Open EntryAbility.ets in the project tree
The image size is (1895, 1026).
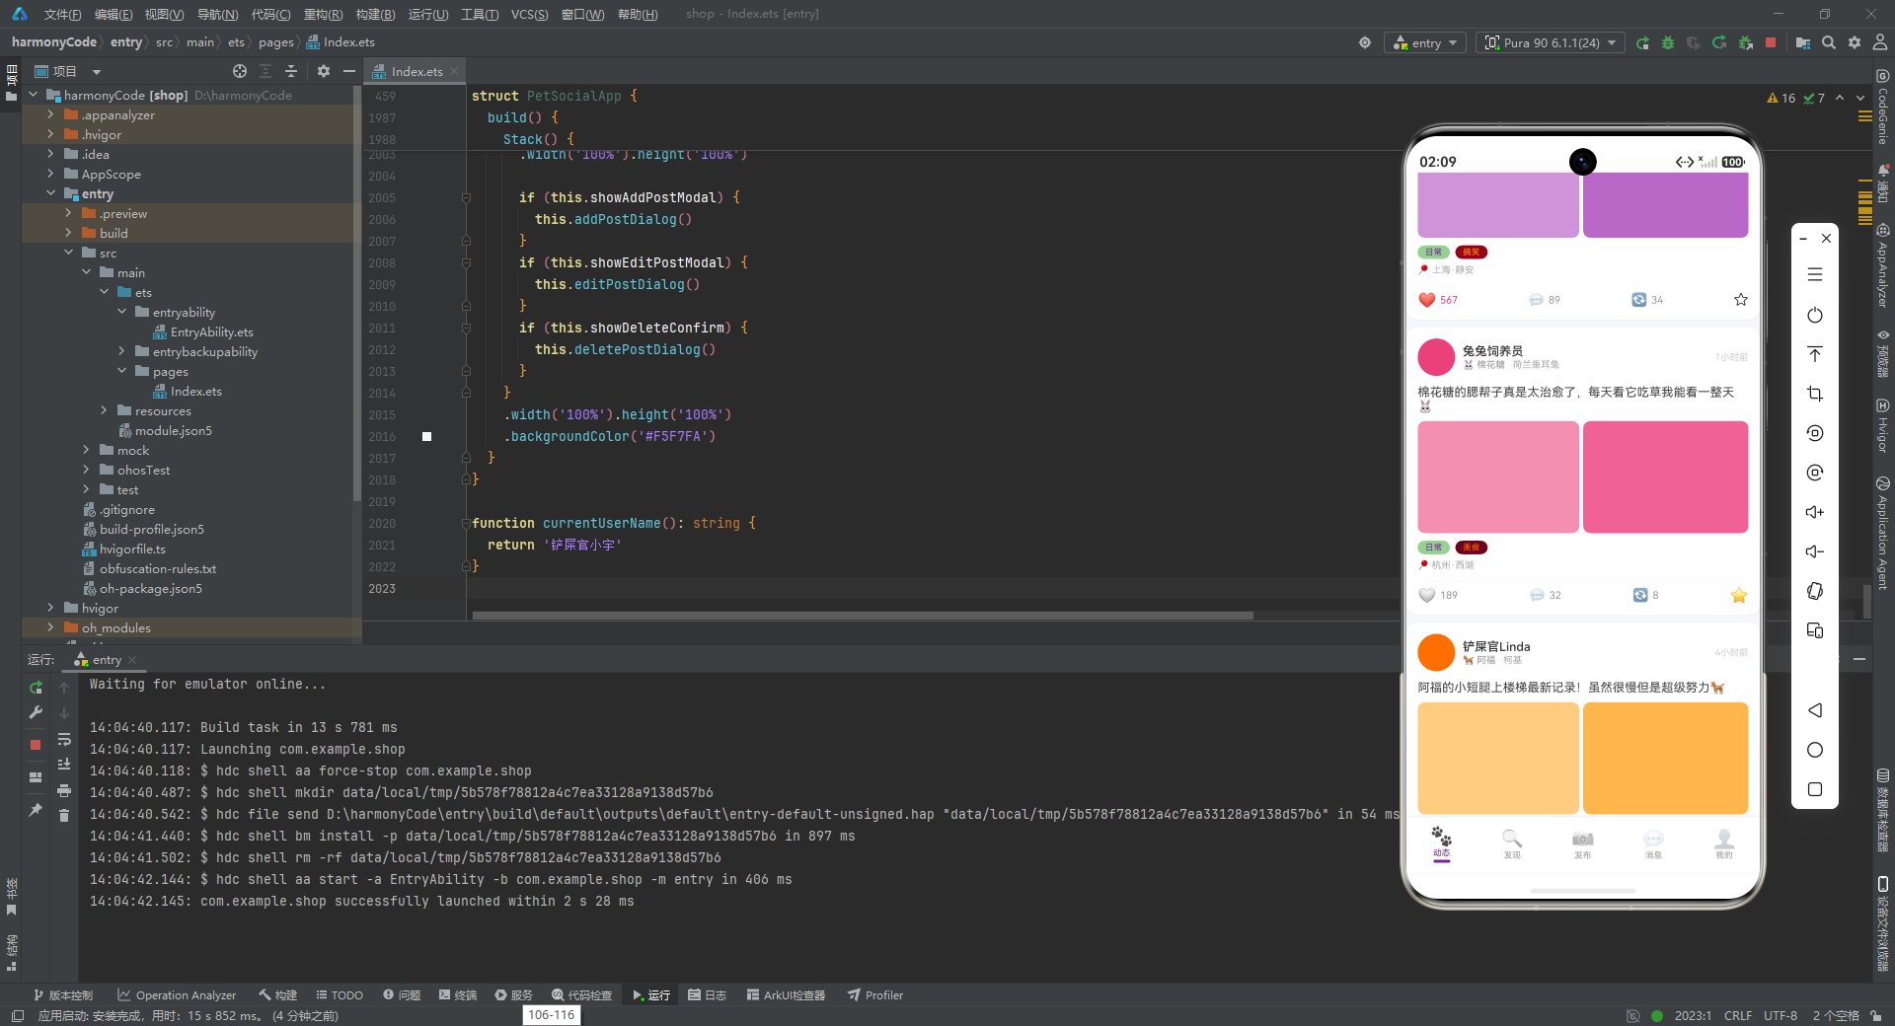coord(202,331)
